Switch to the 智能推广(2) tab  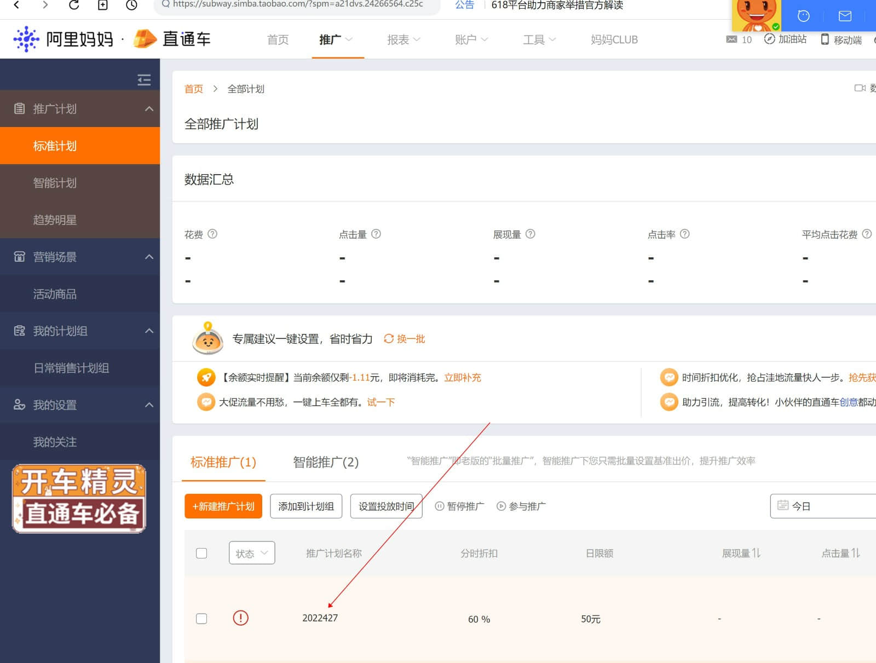[326, 462]
